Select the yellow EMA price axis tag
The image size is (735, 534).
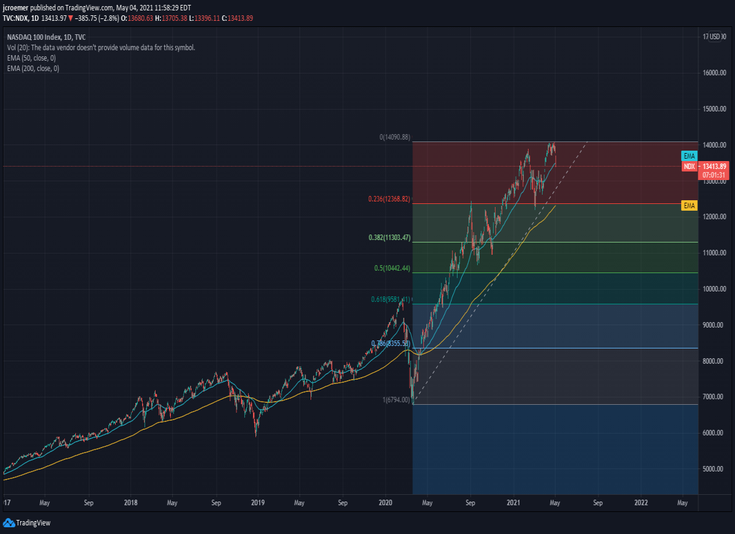pos(689,206)
